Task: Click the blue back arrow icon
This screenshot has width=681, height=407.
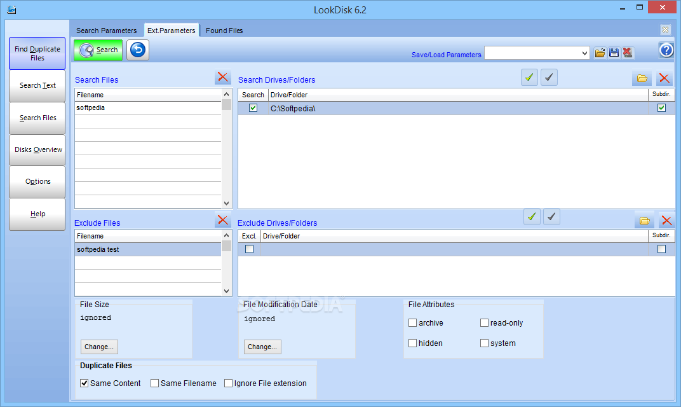Action: click(x=138, y=50)
